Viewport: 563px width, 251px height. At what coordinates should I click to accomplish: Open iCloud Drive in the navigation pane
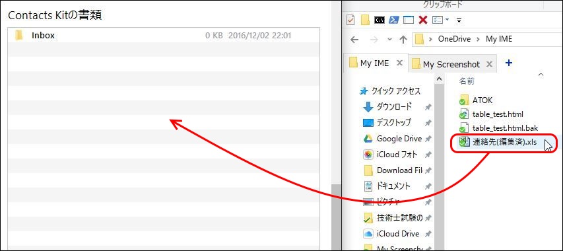point(398,234)
